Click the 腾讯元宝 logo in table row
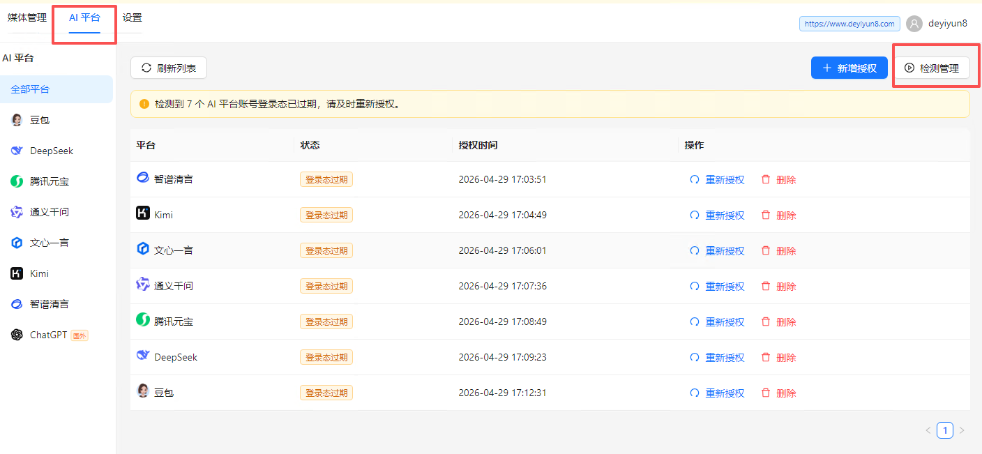Image resolution: width=982 pixels, height=454 pixels. tap(142, 320)
